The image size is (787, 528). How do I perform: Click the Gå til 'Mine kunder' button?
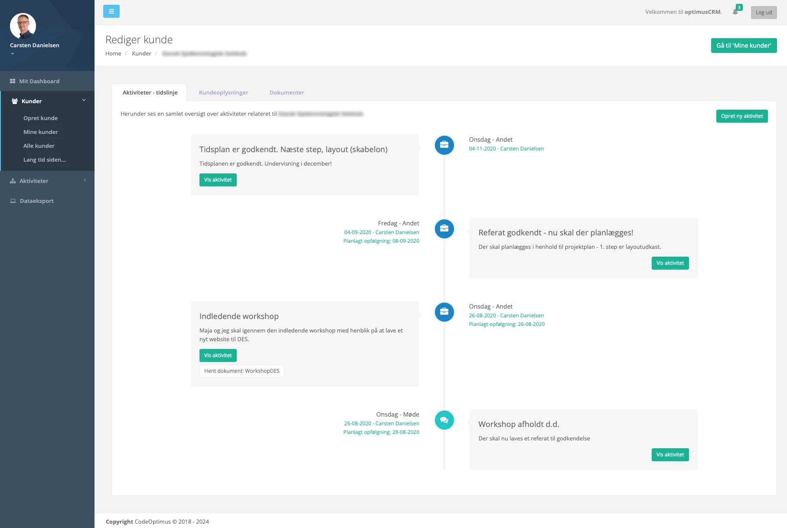743,45
